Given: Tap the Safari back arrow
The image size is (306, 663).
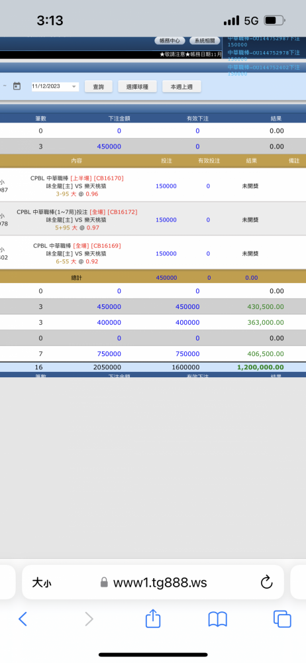Looking at the screenshot, I should tap(23, 619).
